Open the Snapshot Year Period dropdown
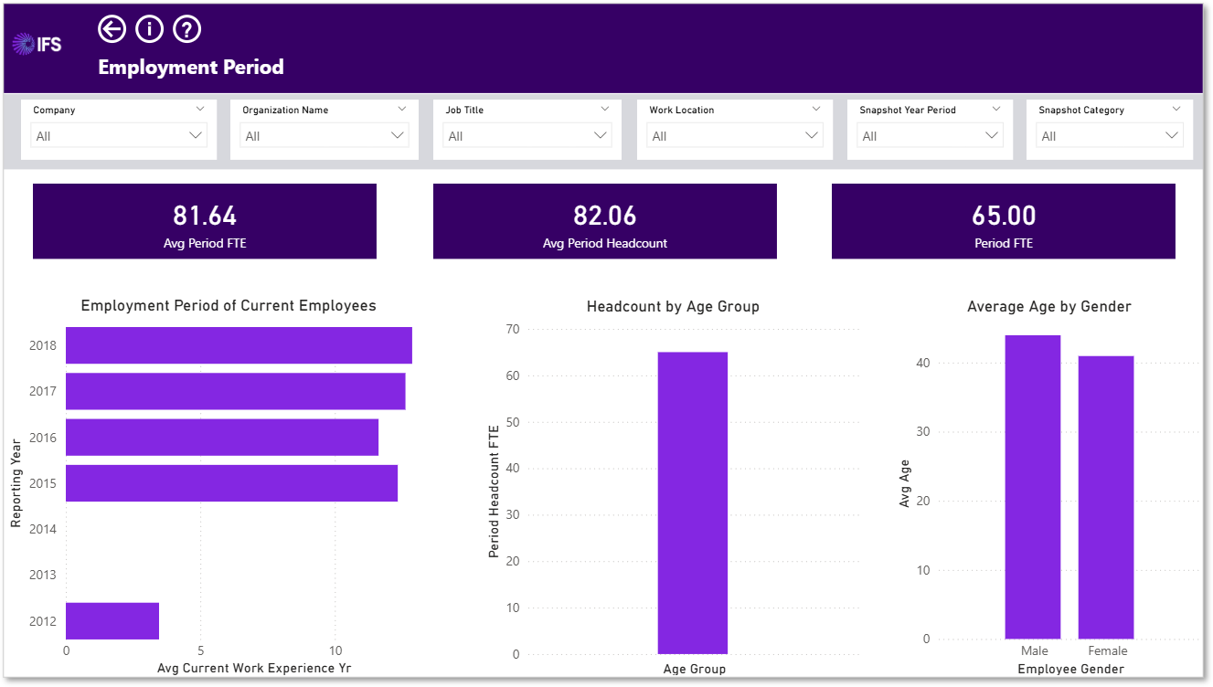Image resolution: width=1213 pixels, height=687 pixels. [x=930, y=136]
